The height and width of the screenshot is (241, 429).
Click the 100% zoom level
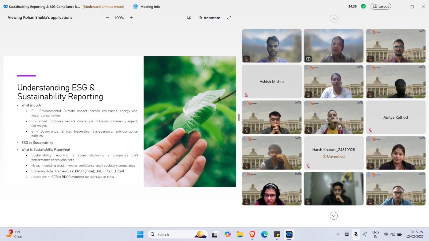pyautogui.click(x=119, y=18)
